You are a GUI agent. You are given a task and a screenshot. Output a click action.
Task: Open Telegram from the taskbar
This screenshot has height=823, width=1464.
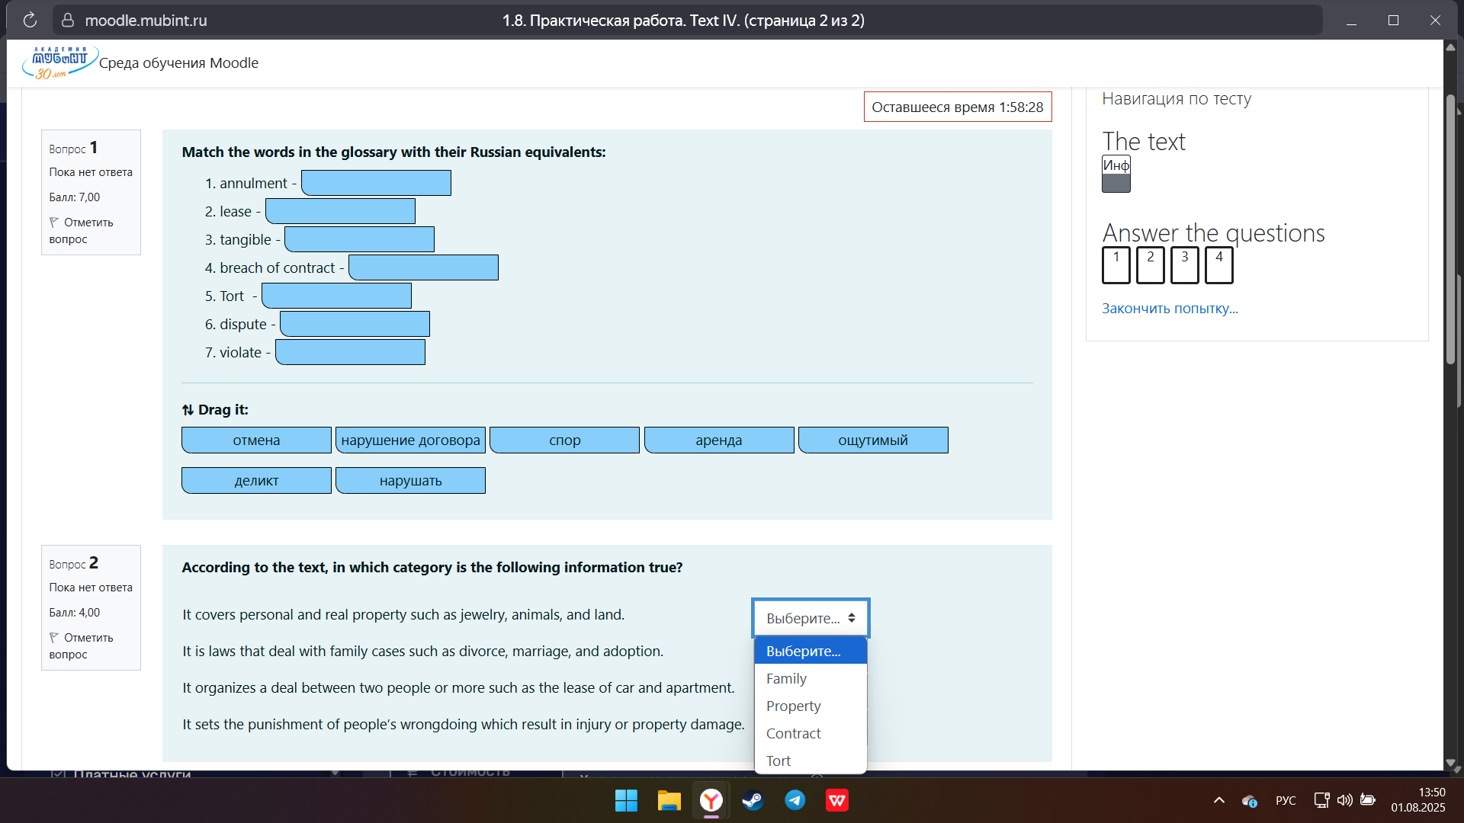[795, 800]
